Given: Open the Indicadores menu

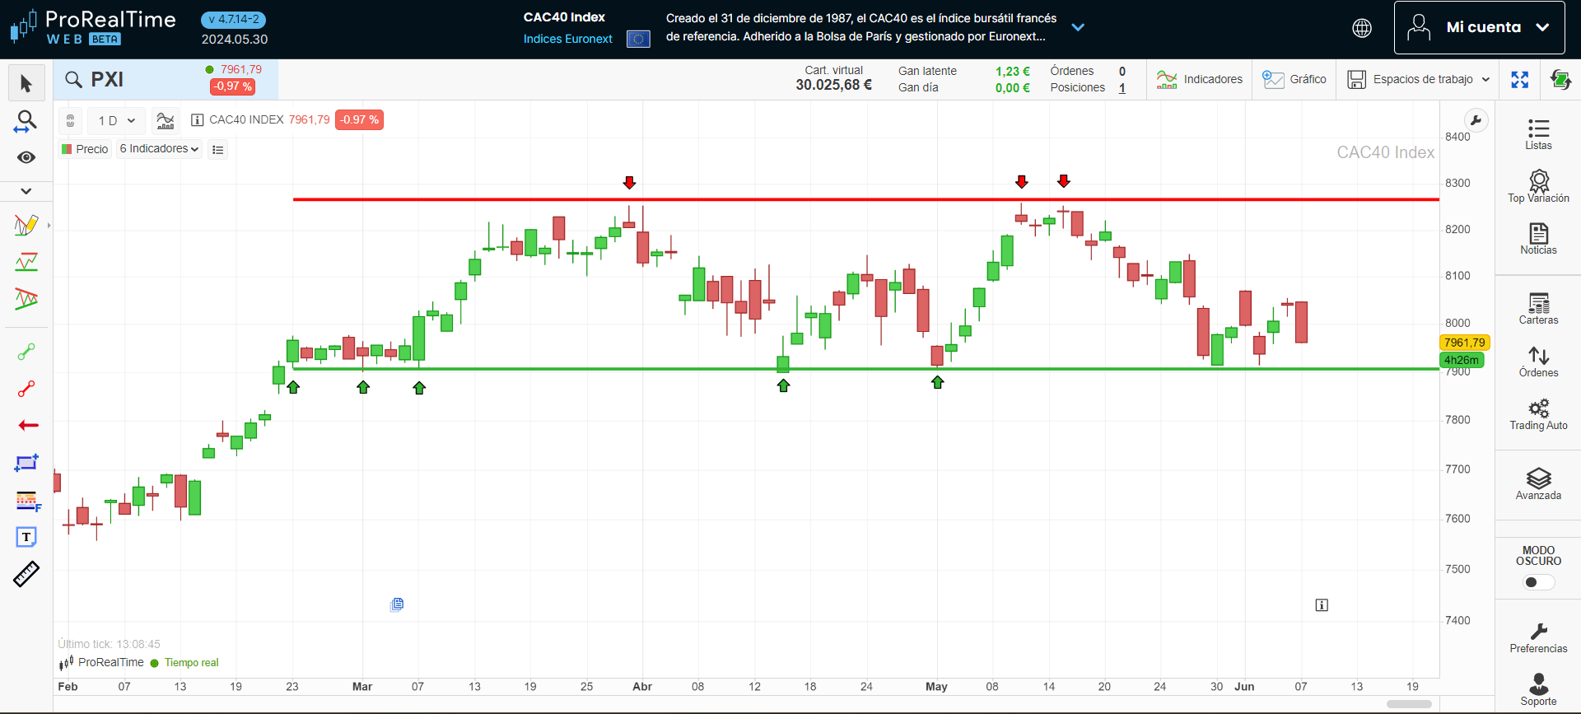Looking at the screenshot, I should point(1200,80).
